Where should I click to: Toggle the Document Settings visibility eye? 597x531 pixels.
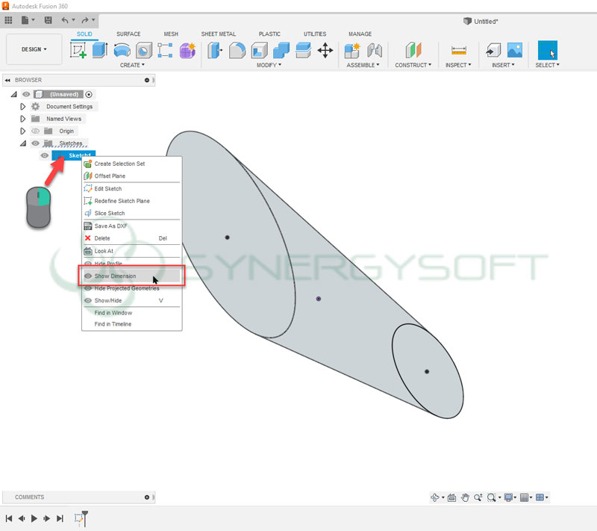(35, 106)
